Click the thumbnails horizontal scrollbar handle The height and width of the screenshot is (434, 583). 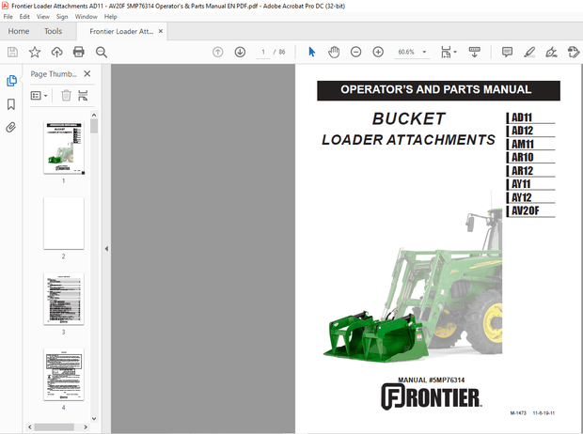tap(55, 426)
